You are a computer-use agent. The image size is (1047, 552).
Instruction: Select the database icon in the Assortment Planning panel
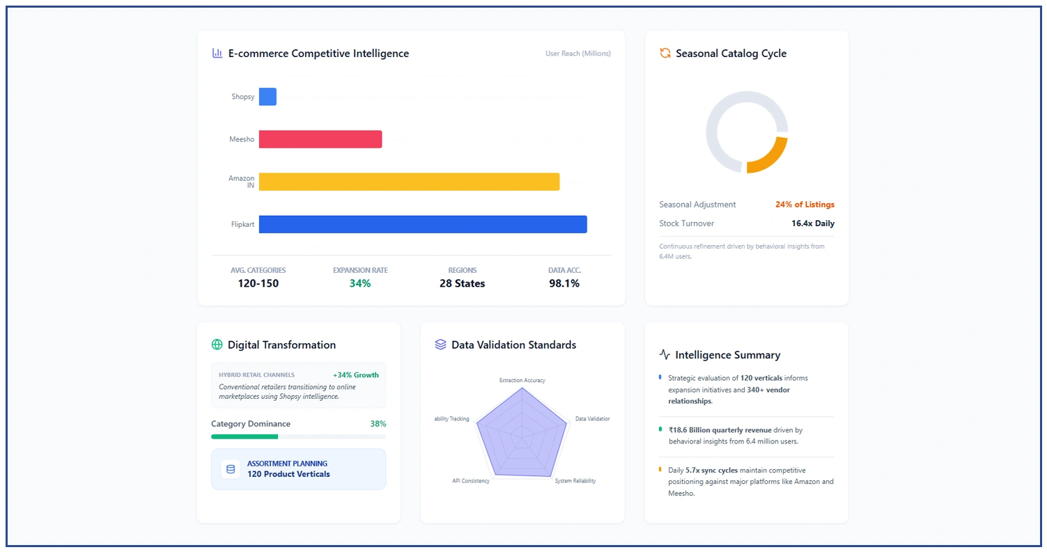pos(230,469)
